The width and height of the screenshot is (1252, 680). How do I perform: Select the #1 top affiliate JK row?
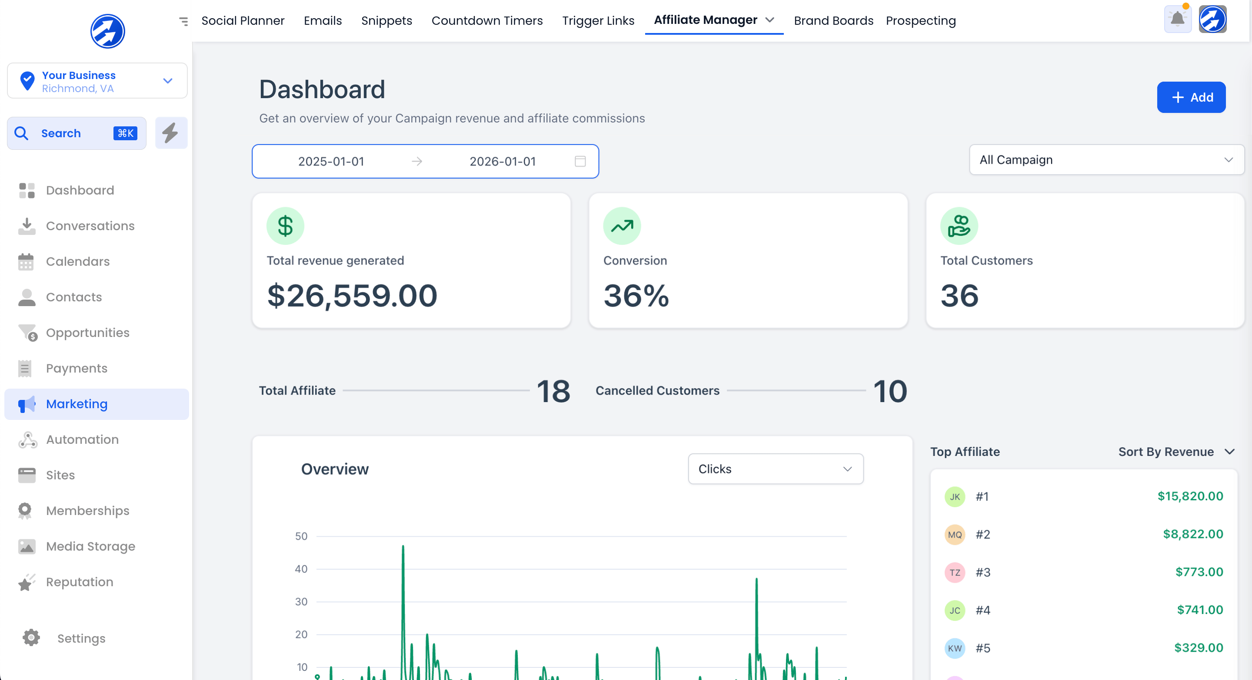click(x=1083, y=496)
